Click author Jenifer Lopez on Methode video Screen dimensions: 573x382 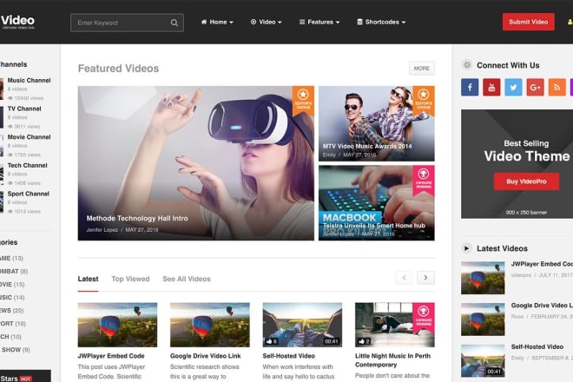pyautogui.click(x=102, y=230)
